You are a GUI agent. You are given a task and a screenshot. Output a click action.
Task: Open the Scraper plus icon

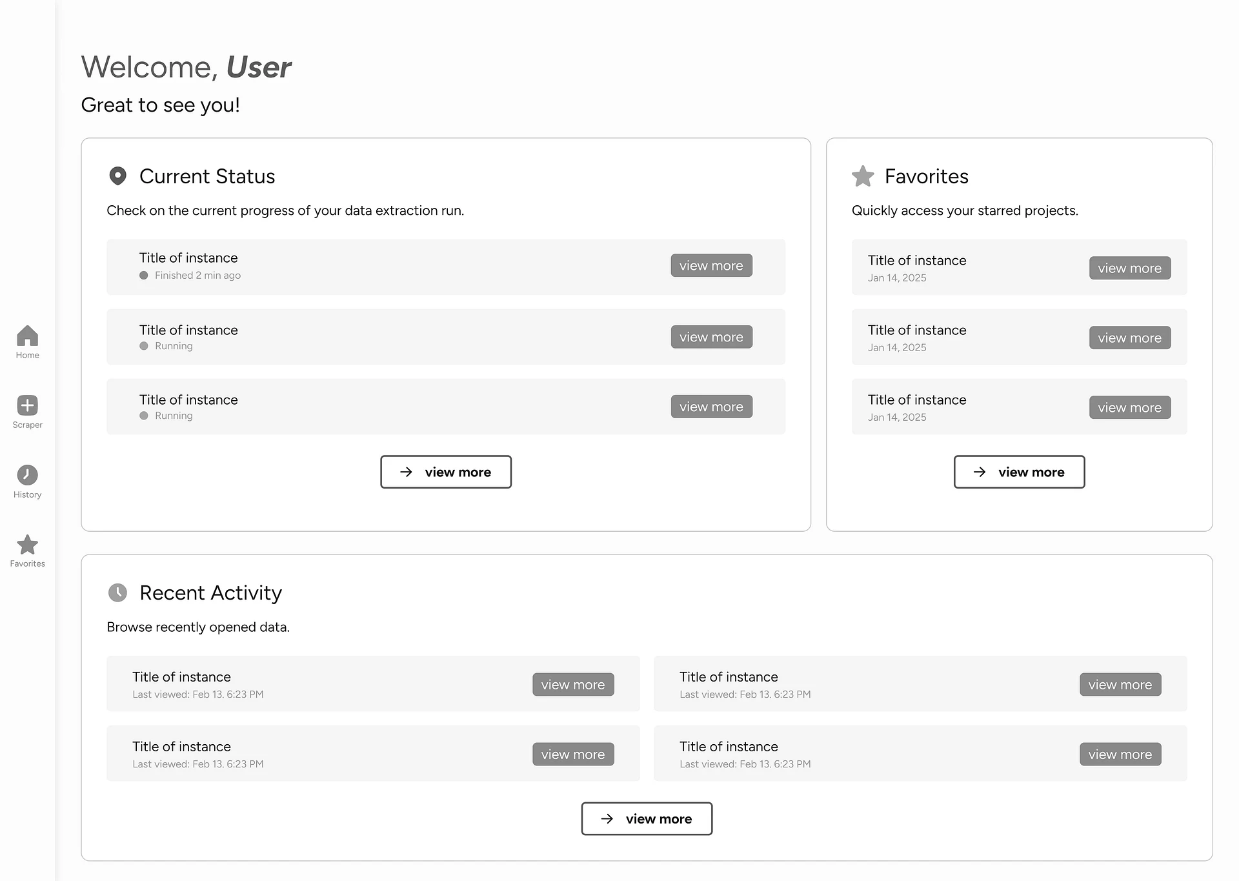point(27,405)
